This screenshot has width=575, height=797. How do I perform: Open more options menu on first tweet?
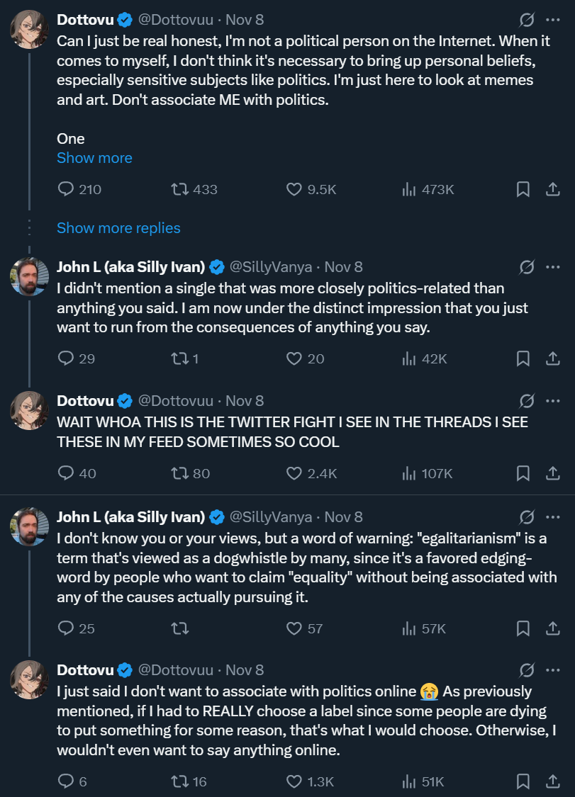(553, 19)
